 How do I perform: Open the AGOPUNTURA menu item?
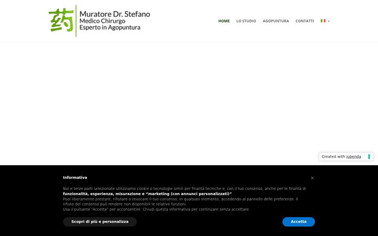coord(276,21)
